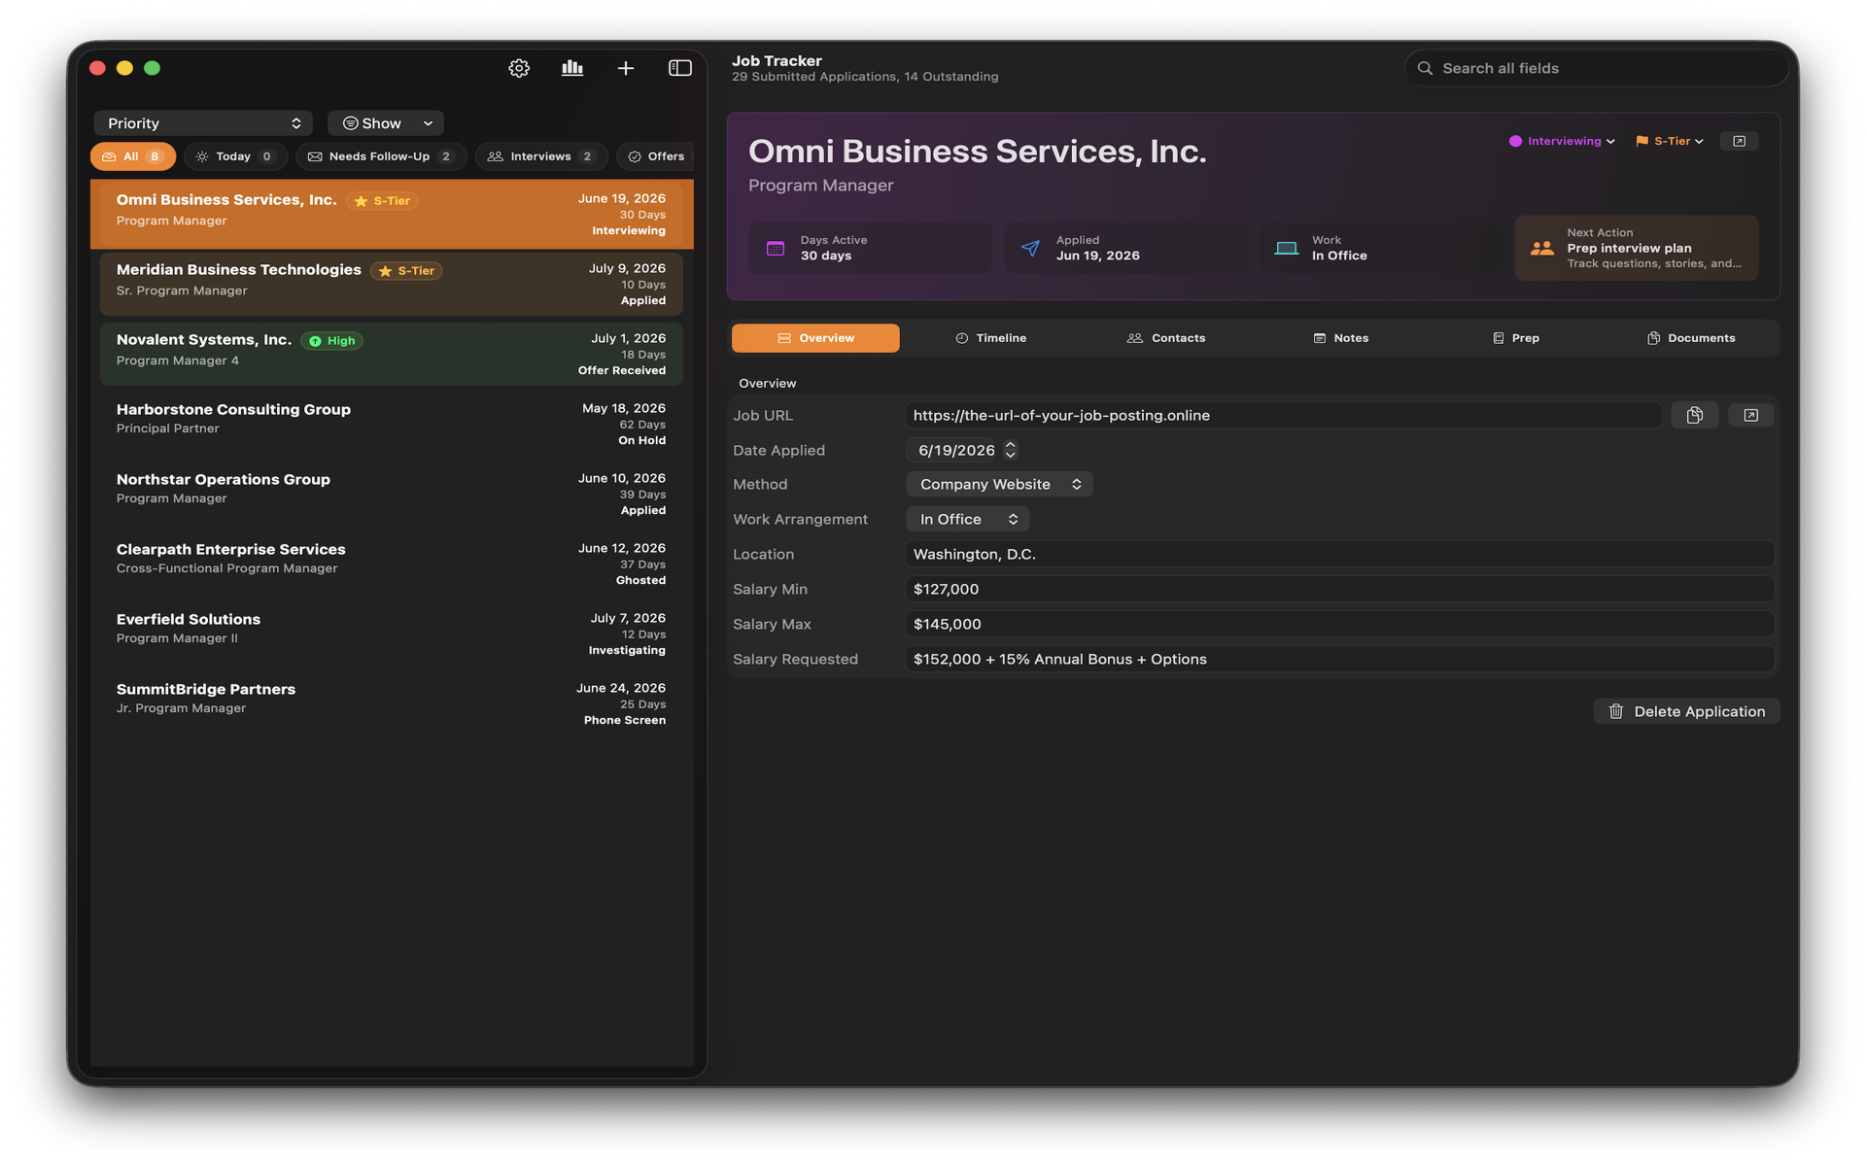This screenshot has width=1866, height=1166.
Task: Click the Ghosted status on Clearpath row
Action: [x=640, y=581]
